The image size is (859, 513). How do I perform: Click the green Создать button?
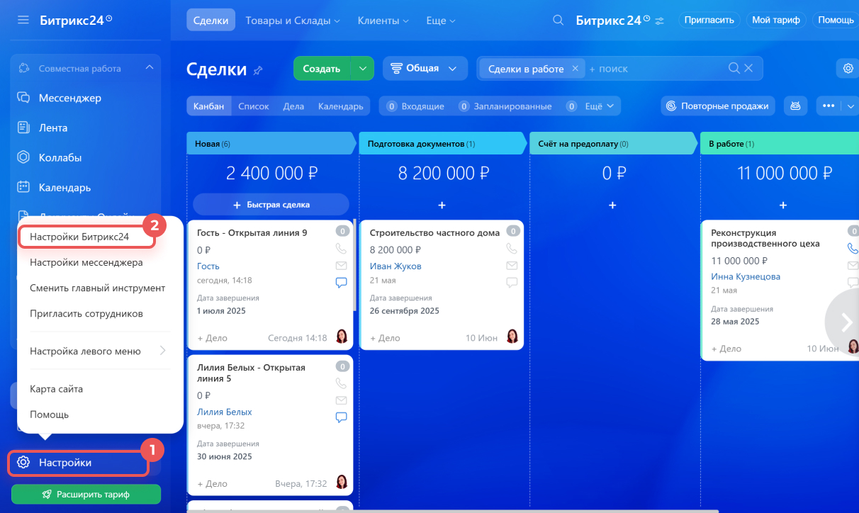[322, 69]
